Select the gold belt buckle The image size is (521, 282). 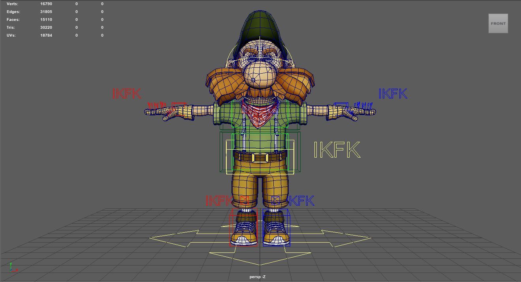coord(260,158)
